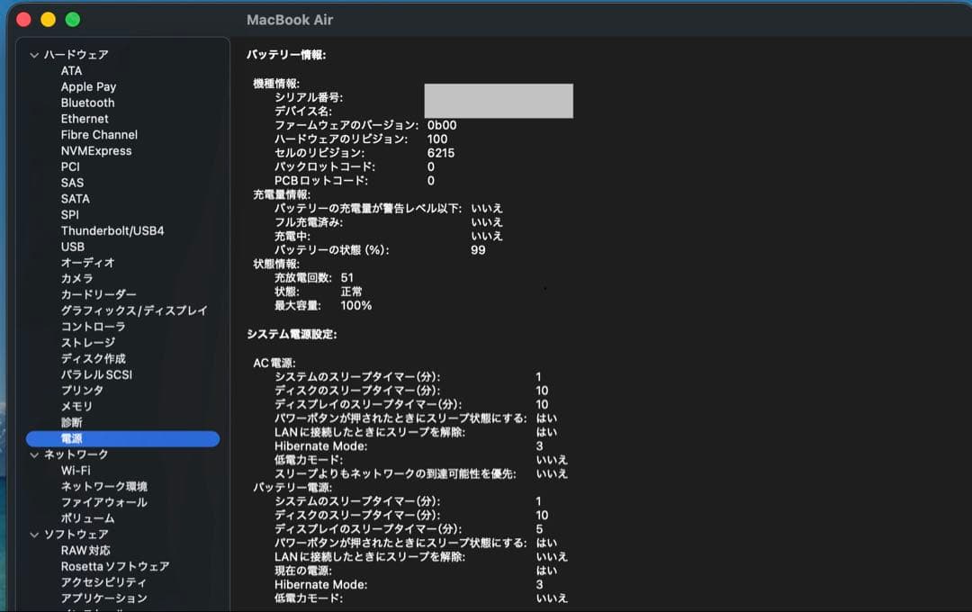Select グラフィックス/ディスプレイ in sidebar
The height and width of the screenshot is (612, 972).
[x=133, y=310]
